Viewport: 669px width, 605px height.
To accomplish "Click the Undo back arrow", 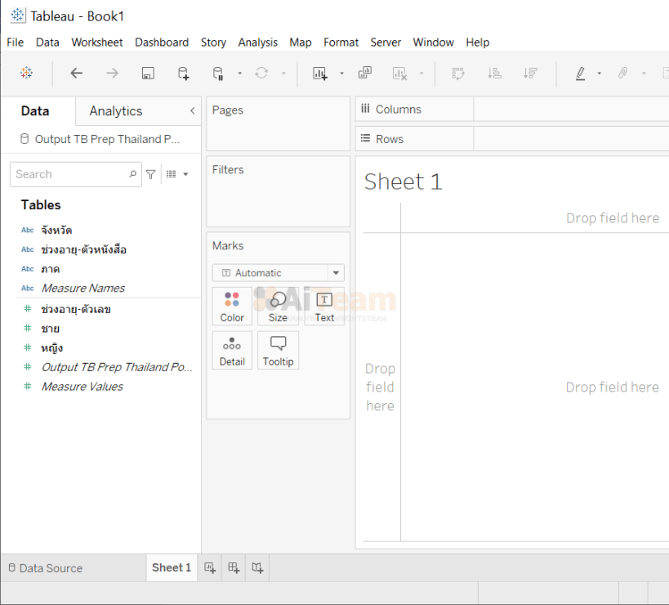I will click(x=76, y=73).
